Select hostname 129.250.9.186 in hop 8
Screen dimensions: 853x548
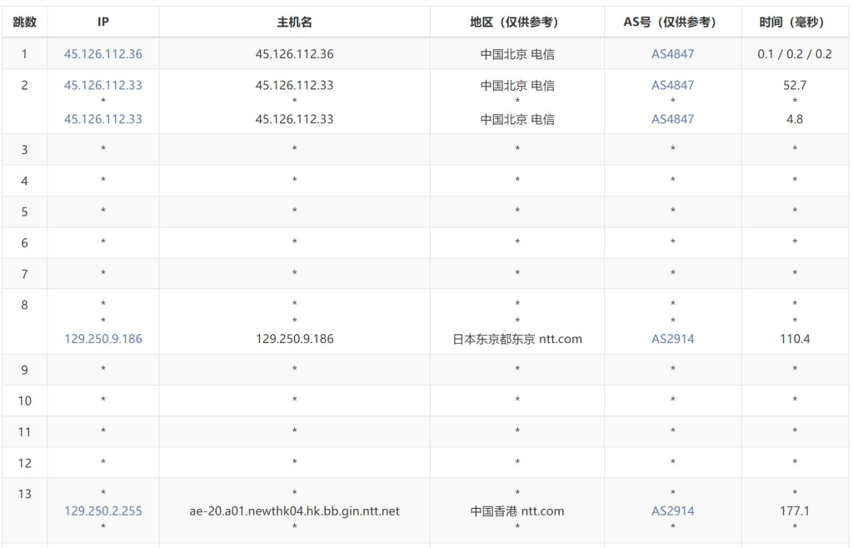(x=294, y=339)
